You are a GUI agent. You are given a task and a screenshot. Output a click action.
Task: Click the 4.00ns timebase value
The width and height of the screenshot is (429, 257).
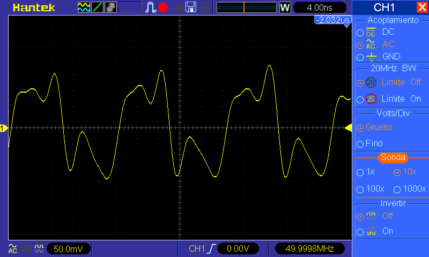pyautogui.click(x=320, y=7)
